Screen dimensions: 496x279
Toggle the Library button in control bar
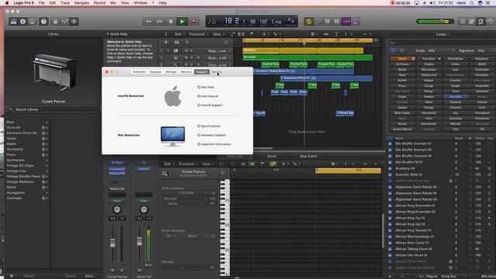(x=13, y=22)
